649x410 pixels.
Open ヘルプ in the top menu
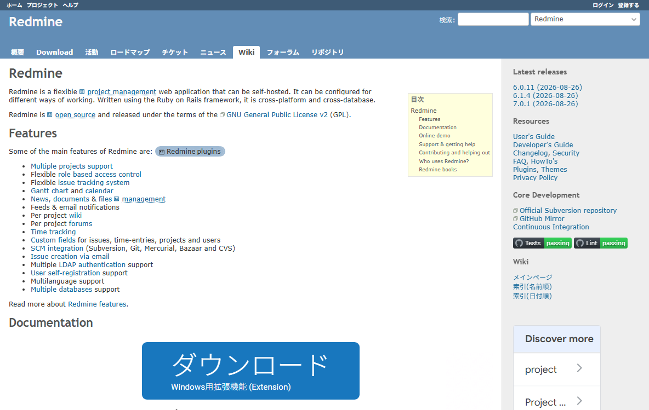[x=70, y=5]
